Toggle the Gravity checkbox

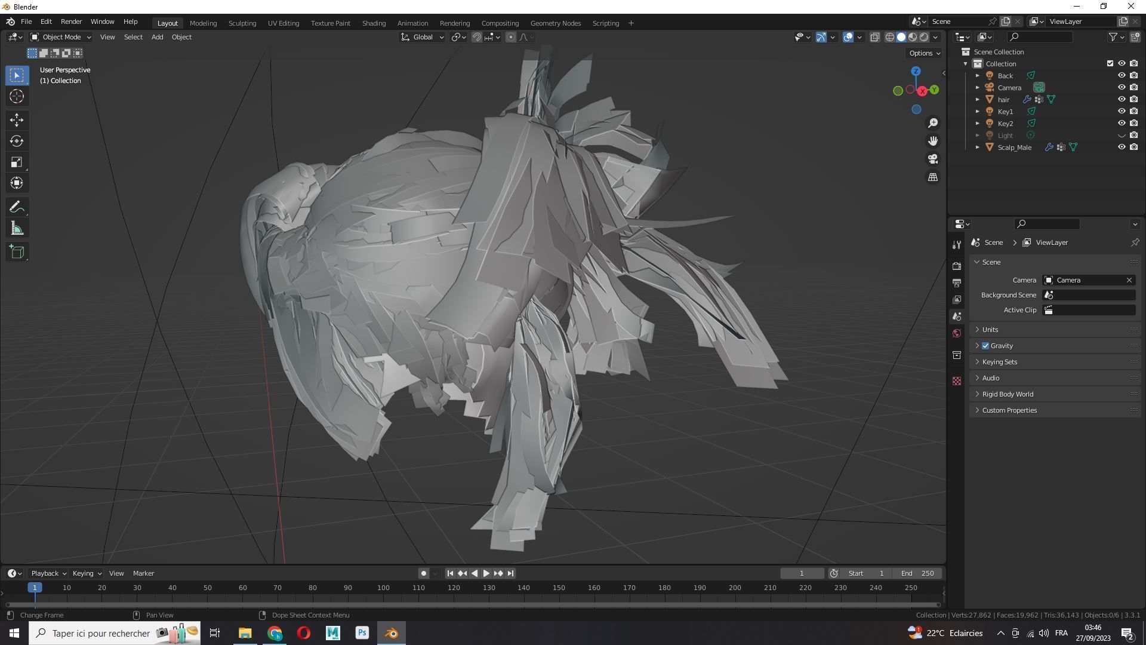click(985, 346)
